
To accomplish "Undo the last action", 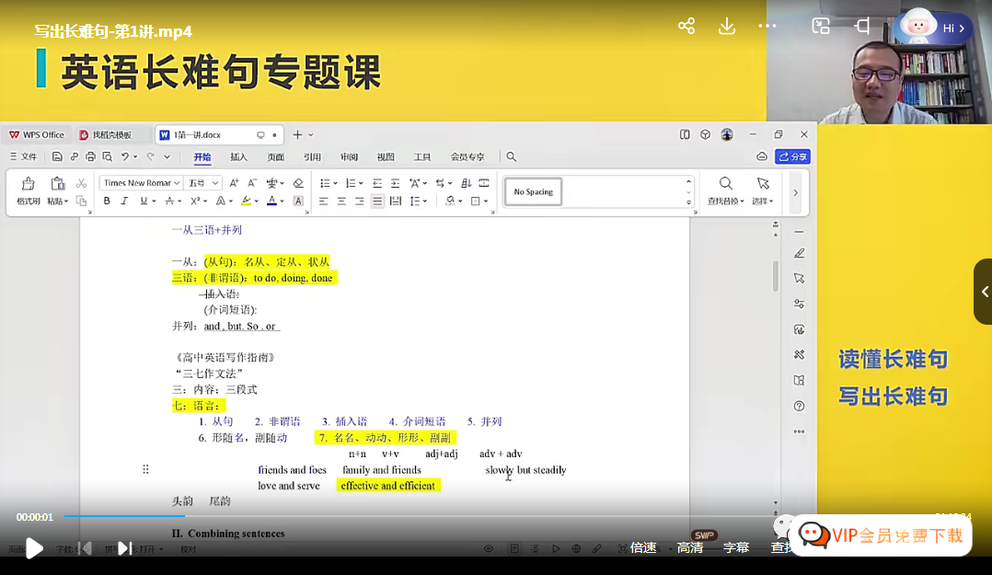I will (125, 157).
